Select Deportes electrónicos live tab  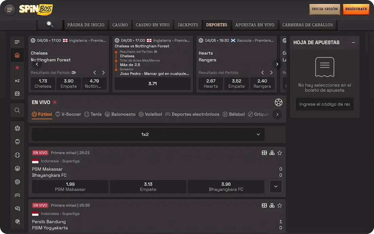(x=192, y=114)
